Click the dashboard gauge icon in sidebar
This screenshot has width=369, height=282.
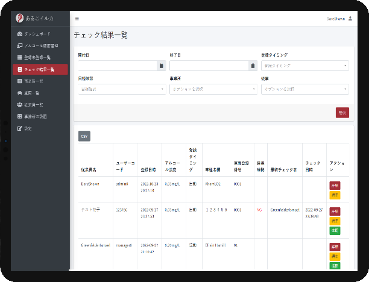coord(19,34)
